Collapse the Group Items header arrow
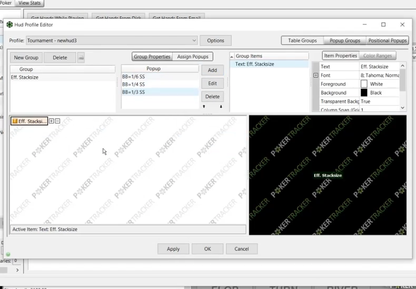416x289 pixels. 232,56
